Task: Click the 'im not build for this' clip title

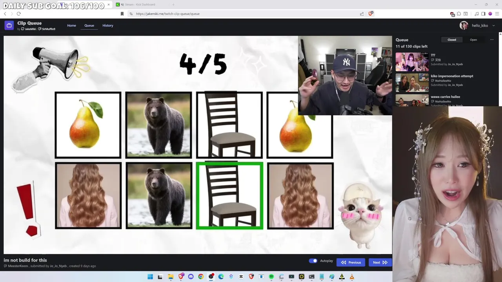Action: pyautogui.click(x=25, y=260)
